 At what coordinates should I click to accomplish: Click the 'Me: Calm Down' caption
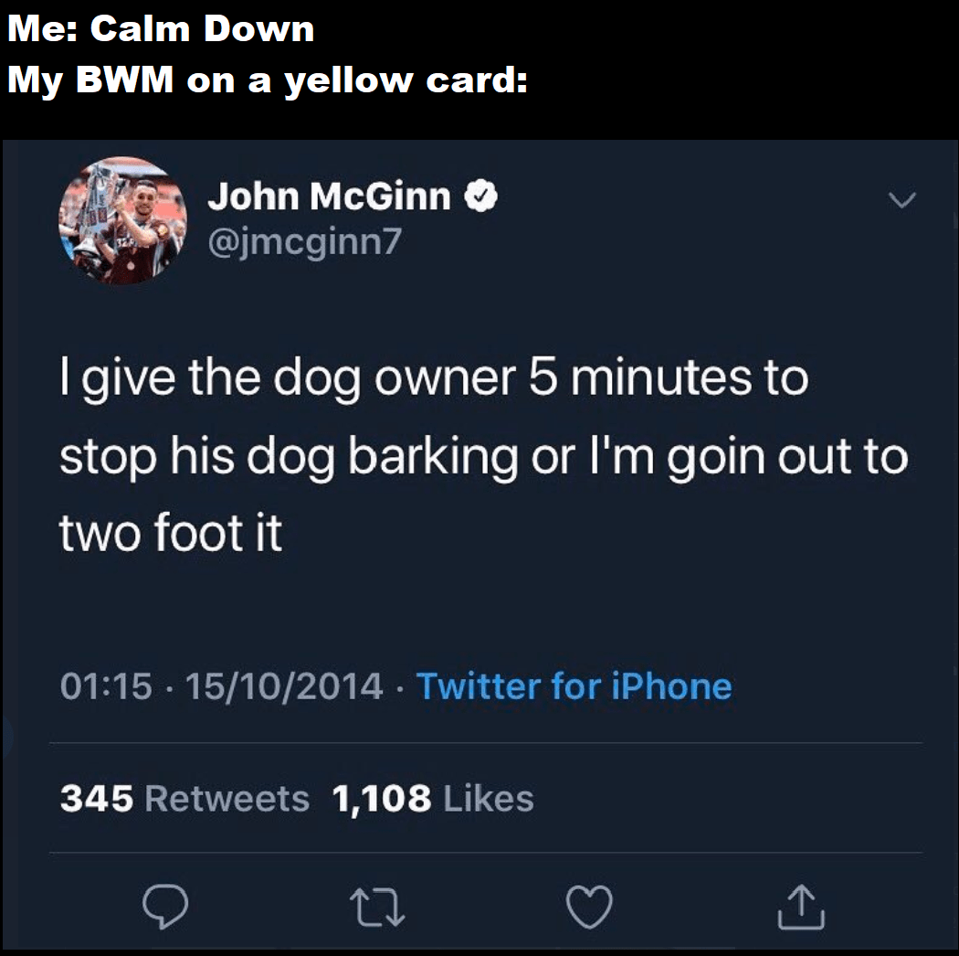(161, 28)
